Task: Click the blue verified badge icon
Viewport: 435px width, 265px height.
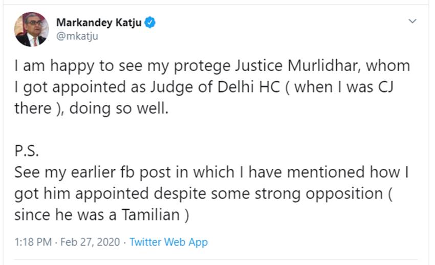Action: (150, 23)
